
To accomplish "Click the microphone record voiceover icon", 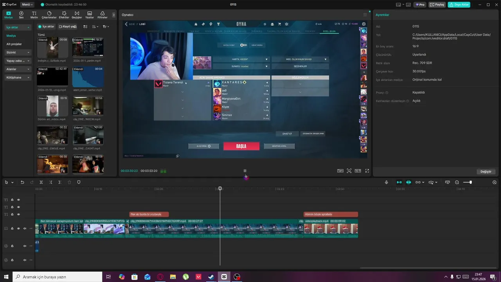I will [x=386, y=183].
